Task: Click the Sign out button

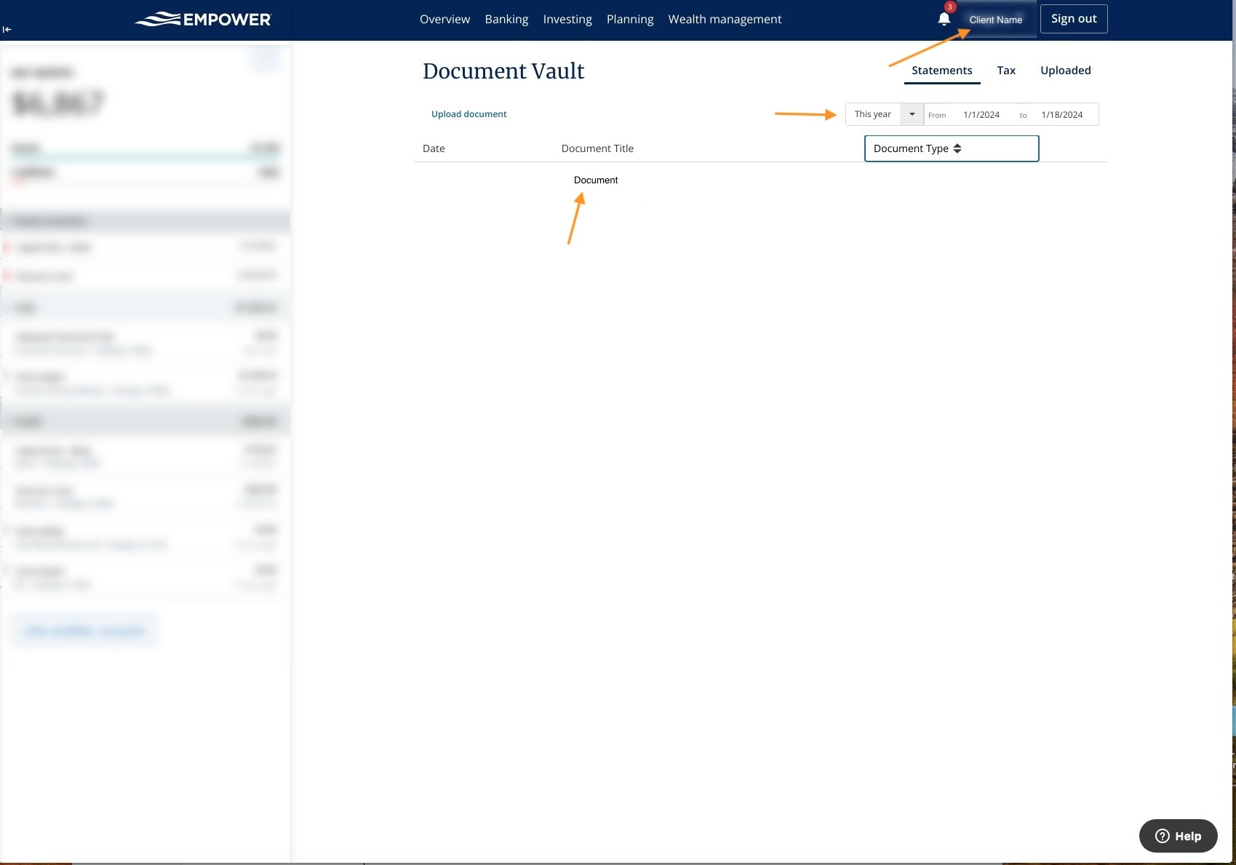Action: [1073, 18]
